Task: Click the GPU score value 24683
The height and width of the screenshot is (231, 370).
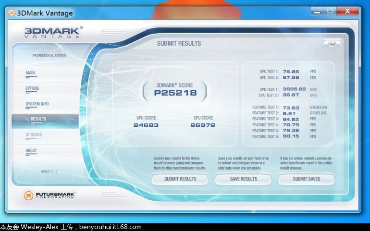Action: coord(146,125)
